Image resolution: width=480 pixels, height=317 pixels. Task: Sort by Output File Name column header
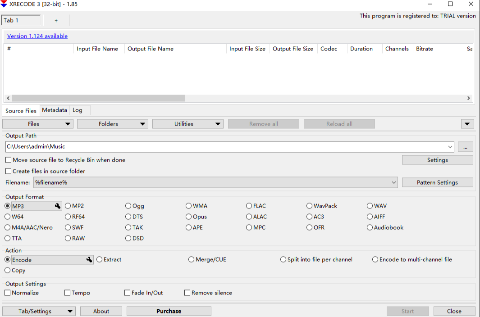pyautogui.click(x=175, y=49)
